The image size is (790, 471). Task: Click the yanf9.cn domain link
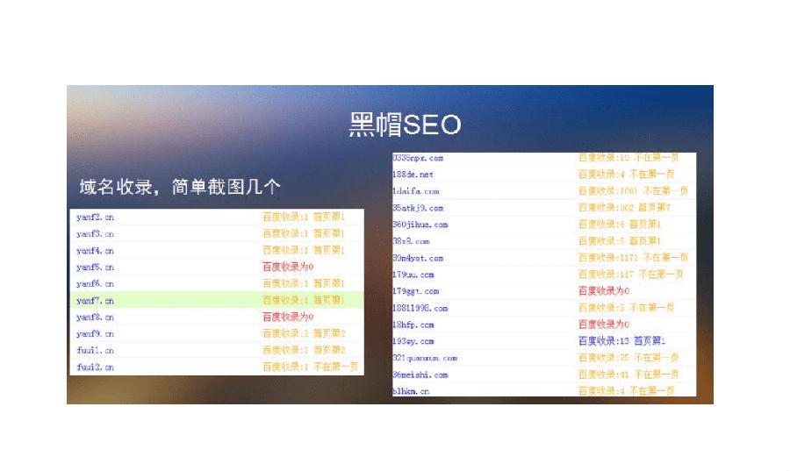[95, 333]
